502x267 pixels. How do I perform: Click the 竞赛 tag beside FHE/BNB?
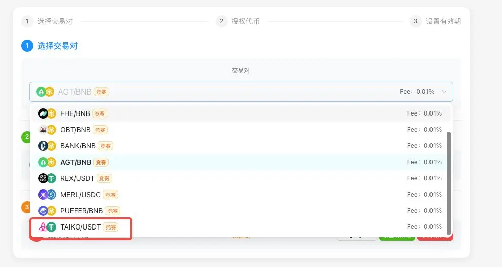(x=100, y=113)
